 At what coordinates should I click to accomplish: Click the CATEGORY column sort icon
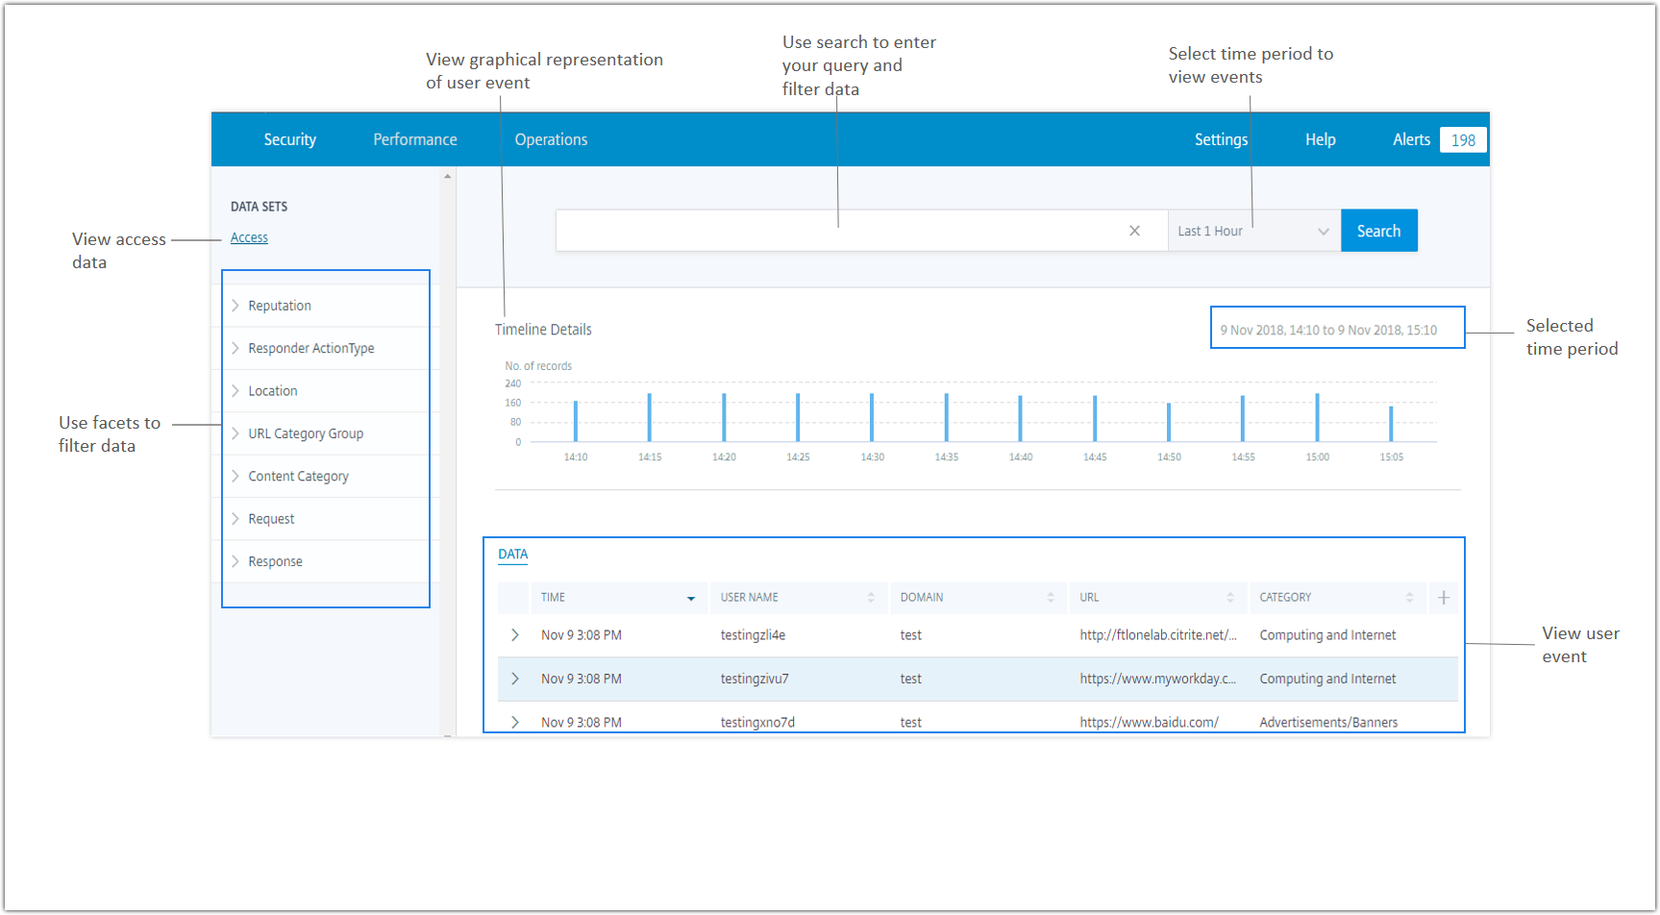coord(1409,598)
